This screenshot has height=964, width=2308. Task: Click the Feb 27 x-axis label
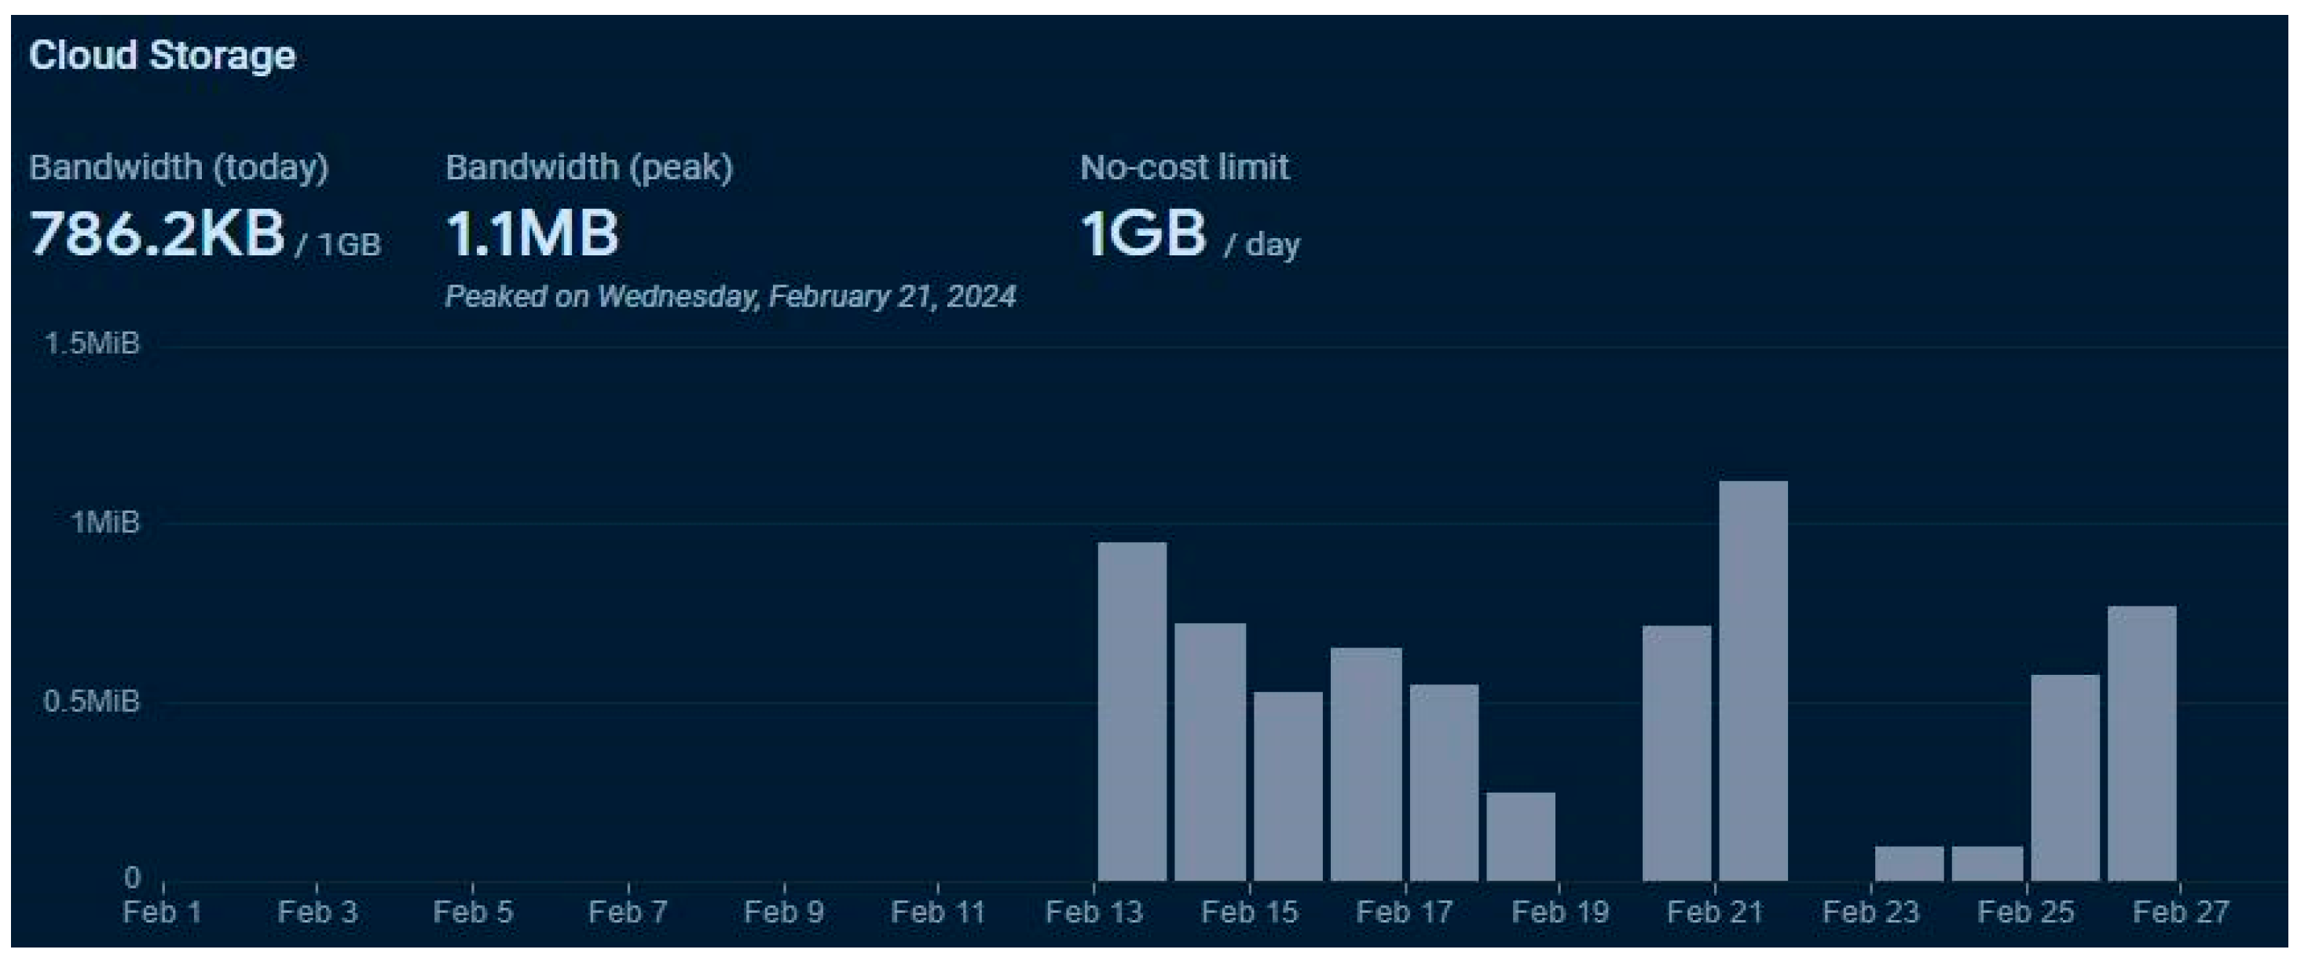click(2180, 912)
